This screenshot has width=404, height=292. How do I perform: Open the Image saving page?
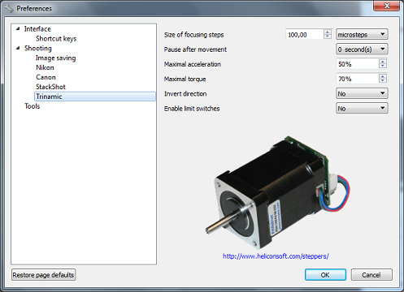point(56,58)
